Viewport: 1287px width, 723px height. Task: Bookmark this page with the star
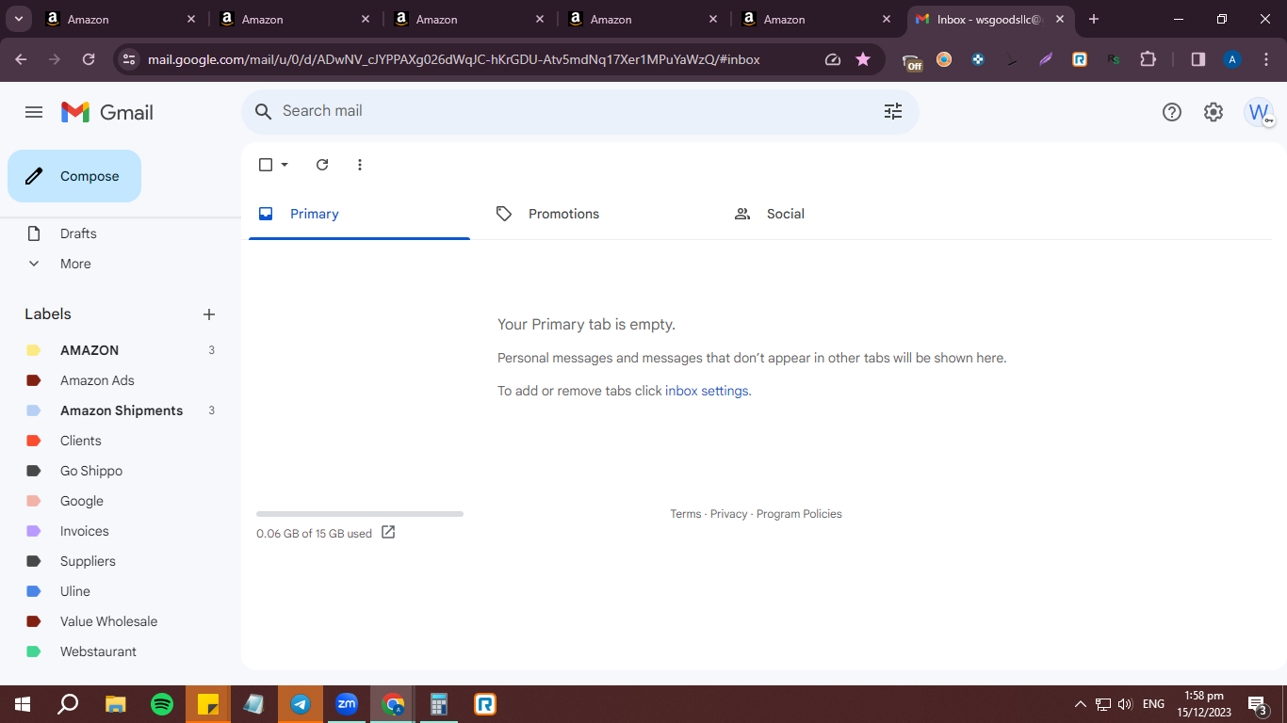click(863, 59)
